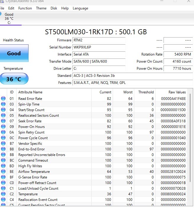
Task: Click the status orb beside Spin-Up Time
Action: pyautogui.click(x=3, y=104)
